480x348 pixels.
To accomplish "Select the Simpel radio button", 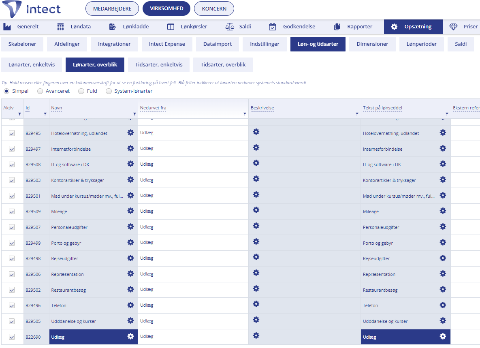I will click(6, 91).
